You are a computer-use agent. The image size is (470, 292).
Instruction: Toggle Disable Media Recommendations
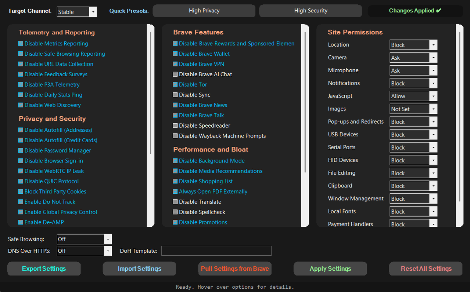[218, 171]
